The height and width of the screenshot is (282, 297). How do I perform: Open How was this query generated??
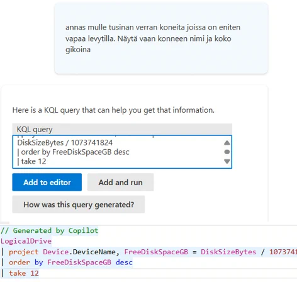pyautogui.click(x=79, y=205)
